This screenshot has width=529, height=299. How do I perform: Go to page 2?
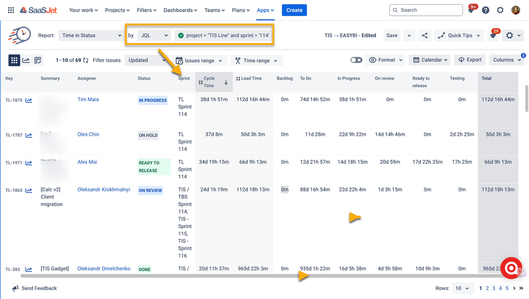(x=487, y=288)
